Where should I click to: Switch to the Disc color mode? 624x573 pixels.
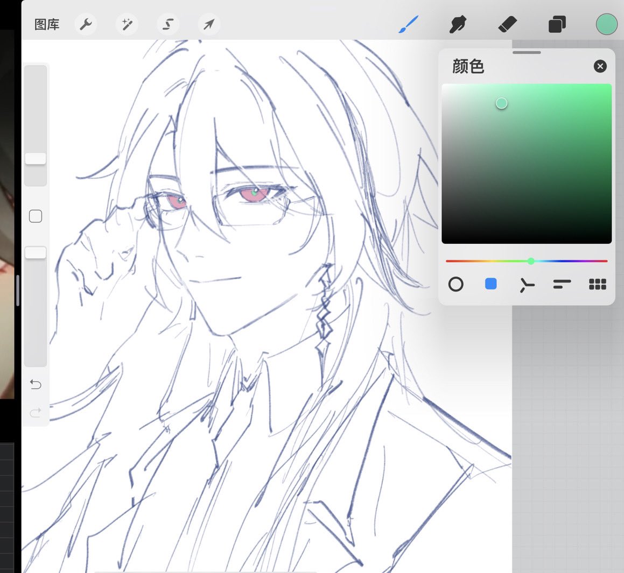pos(455,284)
